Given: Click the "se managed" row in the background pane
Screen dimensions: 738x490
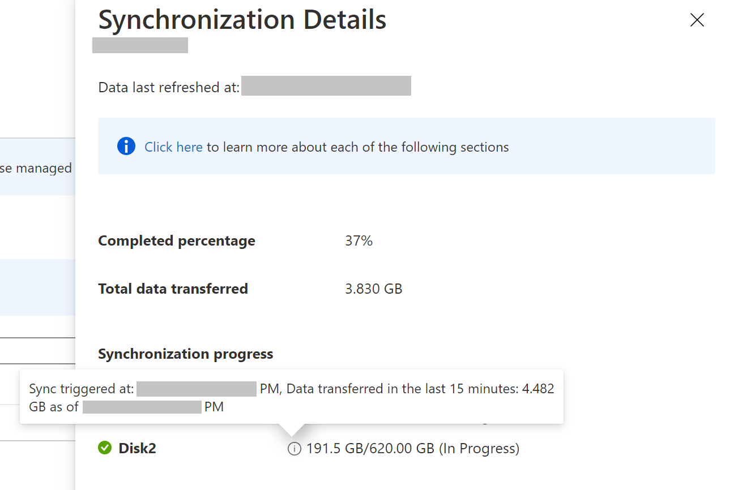Looking at the screenshot, I should point(36,168).
